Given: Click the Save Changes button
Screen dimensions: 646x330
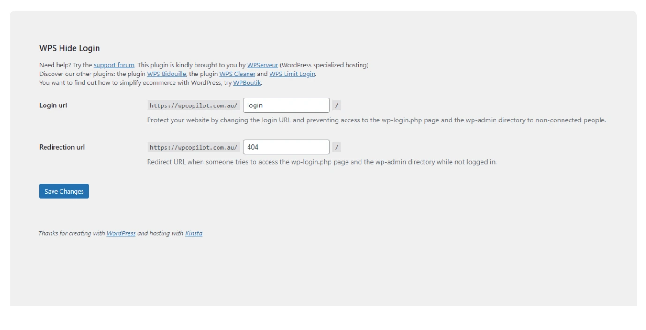Looking at the screenshot, I should click(x=64, y=191).
